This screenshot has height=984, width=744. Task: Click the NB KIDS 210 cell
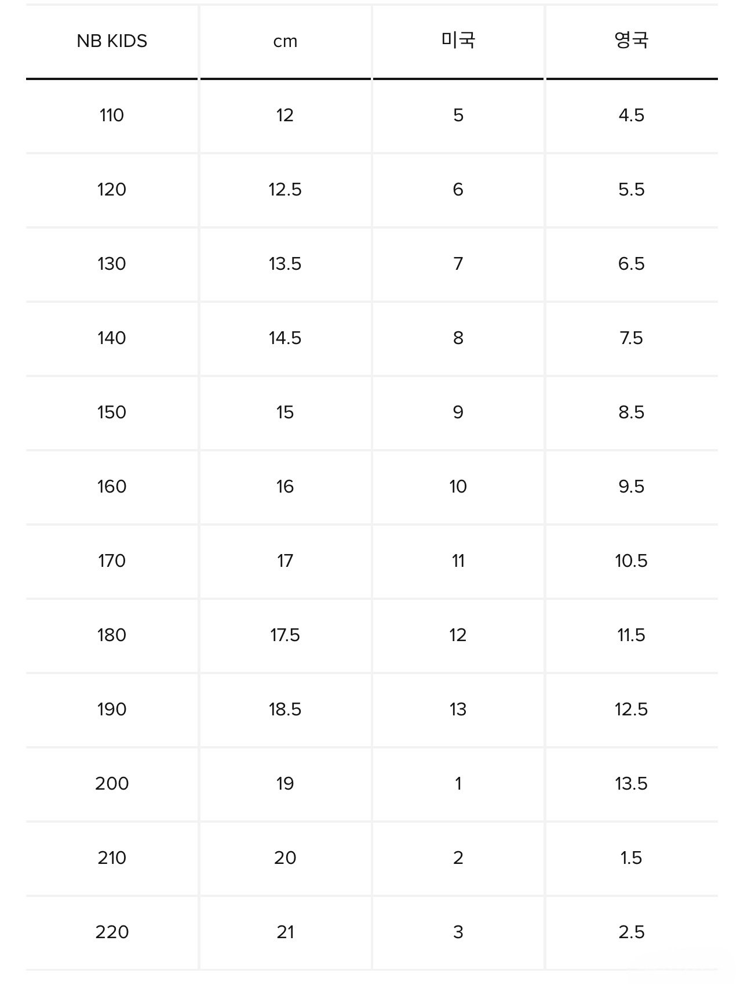click(112, 858)
